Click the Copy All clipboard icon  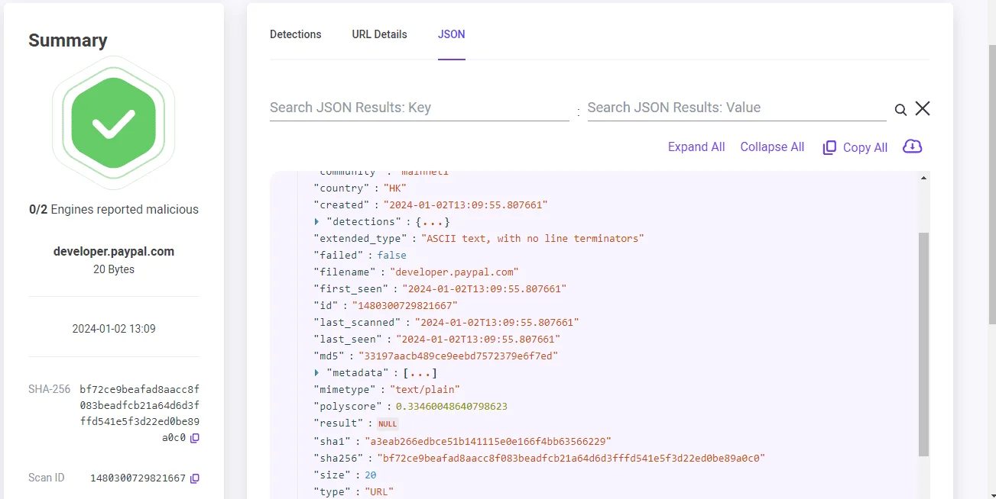pyautogui.click(x=829, y=148)
